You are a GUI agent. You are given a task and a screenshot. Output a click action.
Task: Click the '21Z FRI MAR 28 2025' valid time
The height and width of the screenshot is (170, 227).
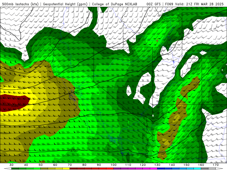tap(205, 4)
